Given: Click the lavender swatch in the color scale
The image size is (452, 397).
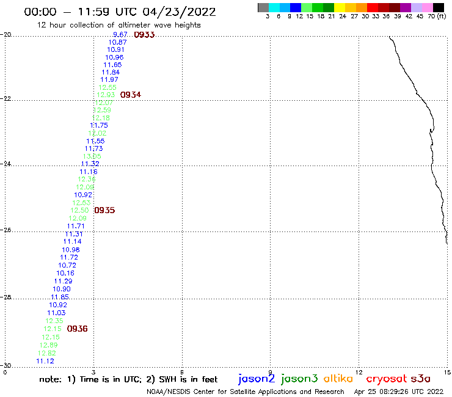Looking at the screenshot, I should (x=417, y=7).
